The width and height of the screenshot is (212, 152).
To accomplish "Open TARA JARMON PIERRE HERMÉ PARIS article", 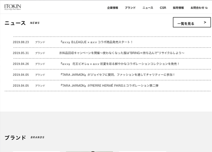I will pos(109,86).
